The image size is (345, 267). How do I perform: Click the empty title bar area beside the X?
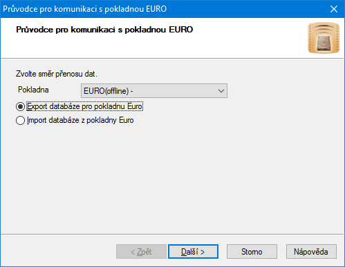[244, 9]
